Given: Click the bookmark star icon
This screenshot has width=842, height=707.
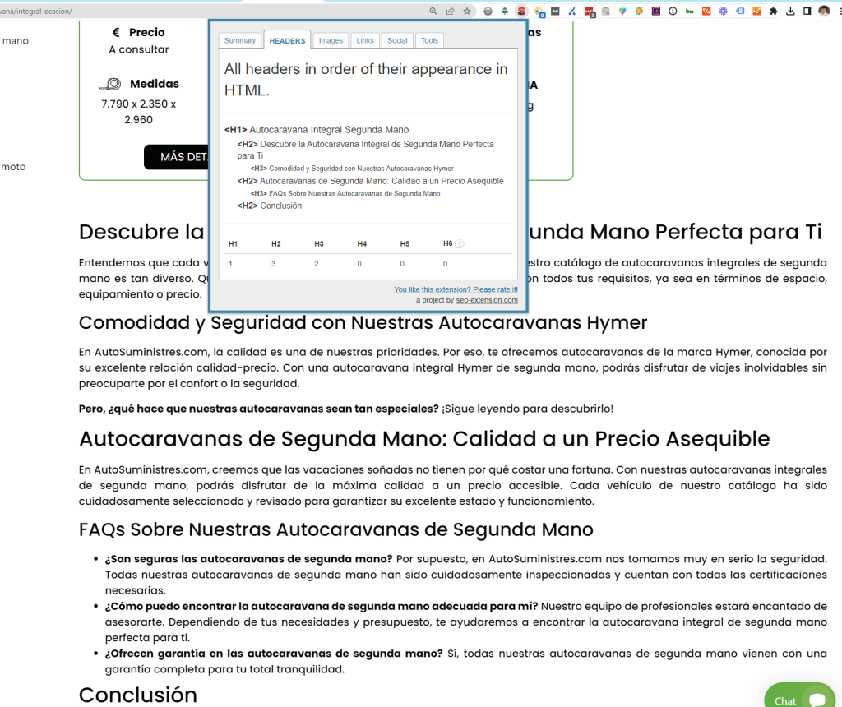Looking at the screenshot, I should [x=467, y=12].
